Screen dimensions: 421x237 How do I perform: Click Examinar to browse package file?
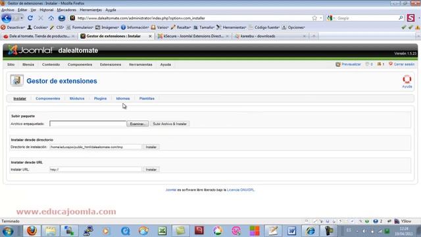(137, 124)
